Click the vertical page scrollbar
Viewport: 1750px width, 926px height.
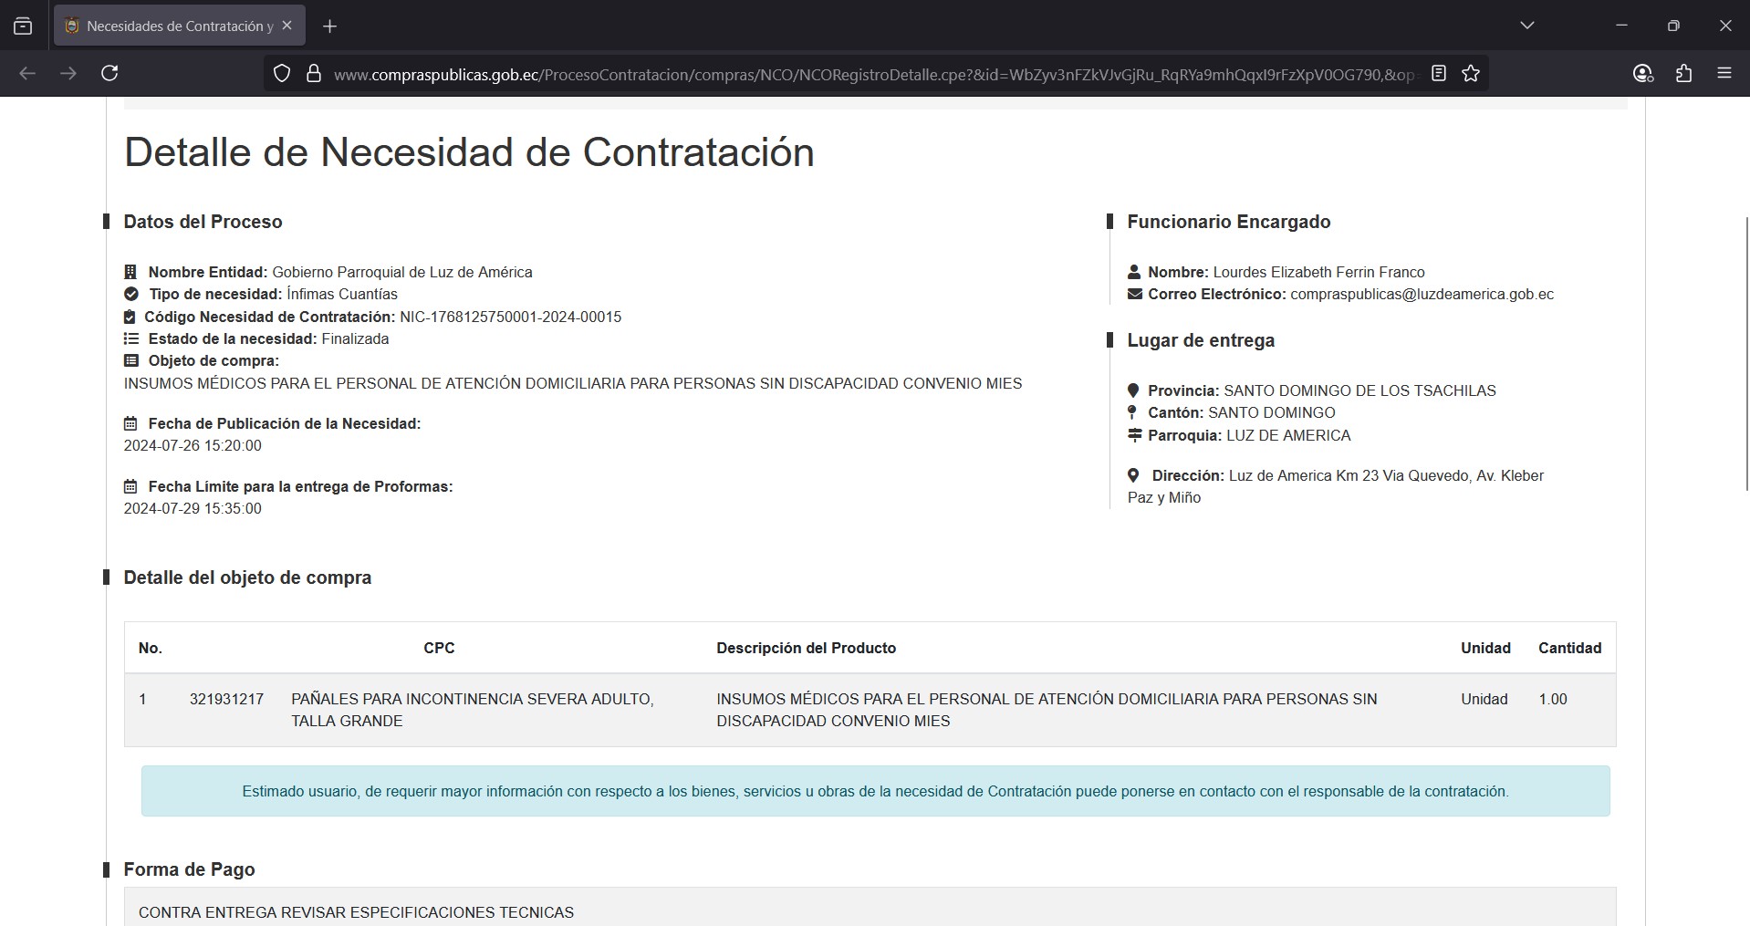[x=1746, y=354]
